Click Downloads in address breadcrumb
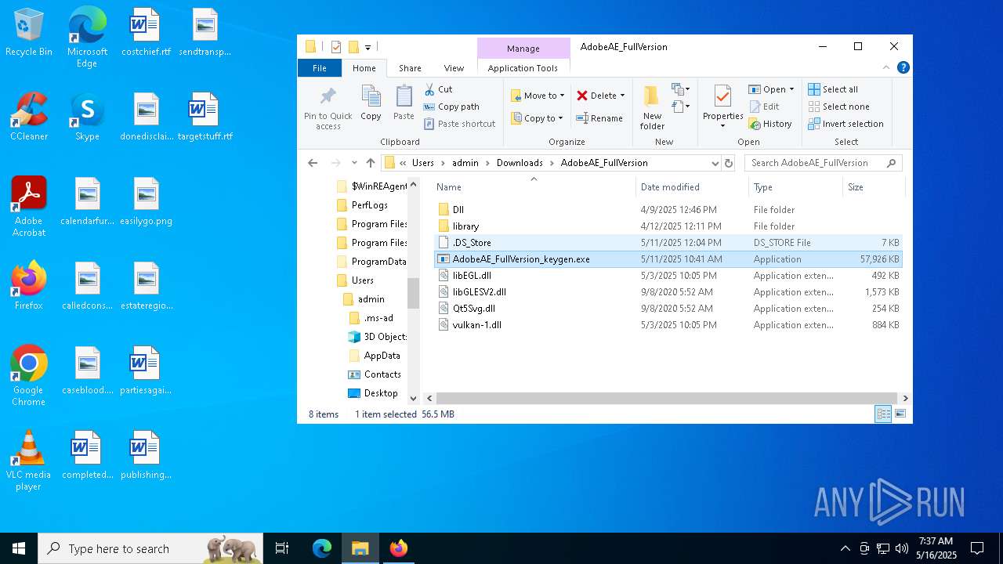 point(520,163)
